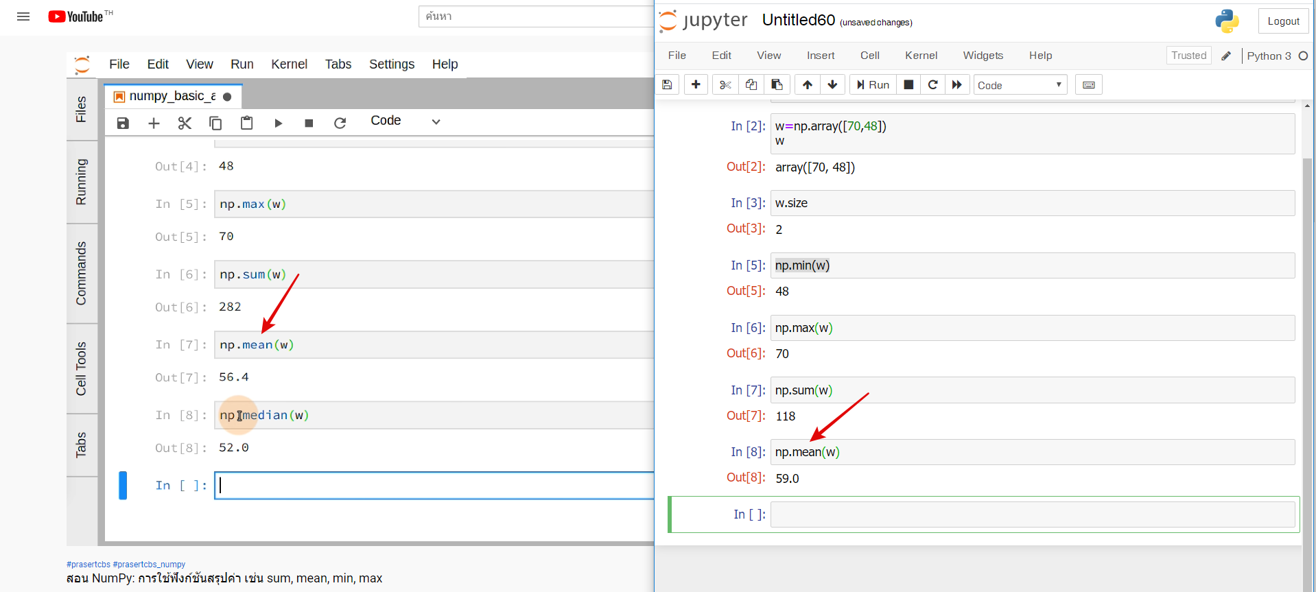Click save icon in JupyterLab toolbar
The image size is (1316, 592).
click(123, 123)
